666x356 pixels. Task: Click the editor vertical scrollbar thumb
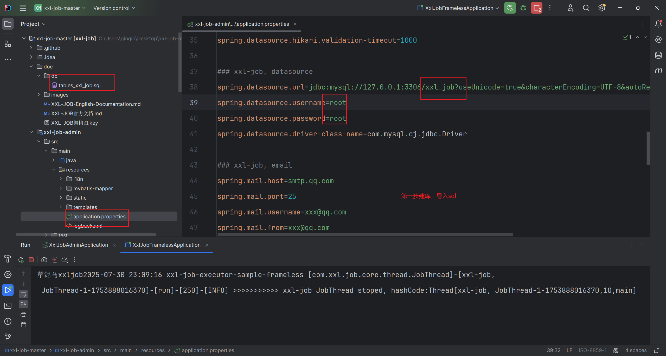pos(648,148)
